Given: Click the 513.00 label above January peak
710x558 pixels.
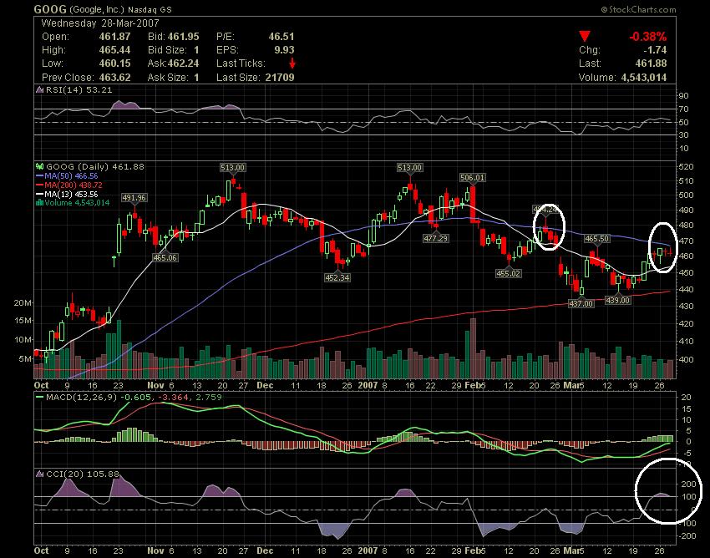Looking at the screenshot, I should pyautogui.click(x=410, y=168).
